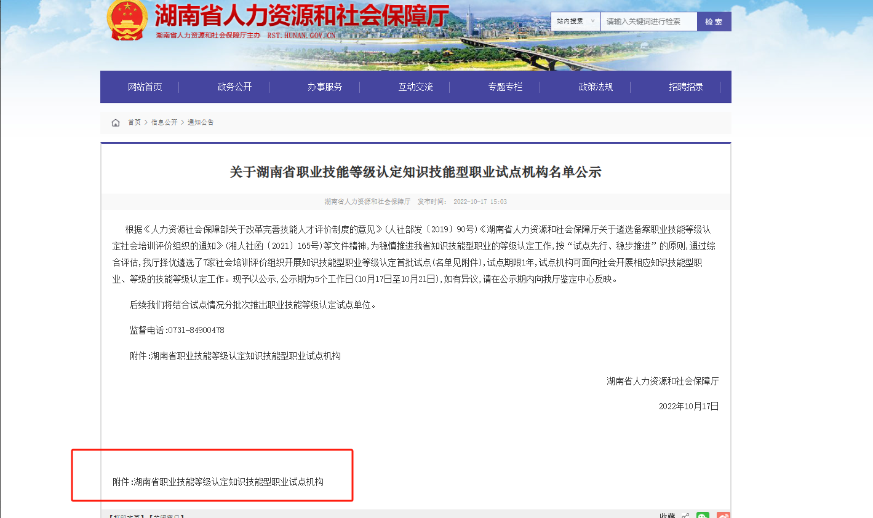Open the 网站首页 nav item

[145, 87]
